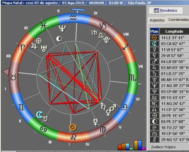This screenshot has height=152, width=189.
Task: Select the Neptune glyph in chart wheel
Action: [62, 29]
